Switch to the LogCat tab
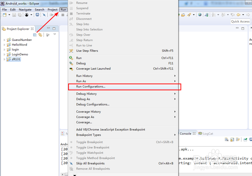 pos(206,134)
